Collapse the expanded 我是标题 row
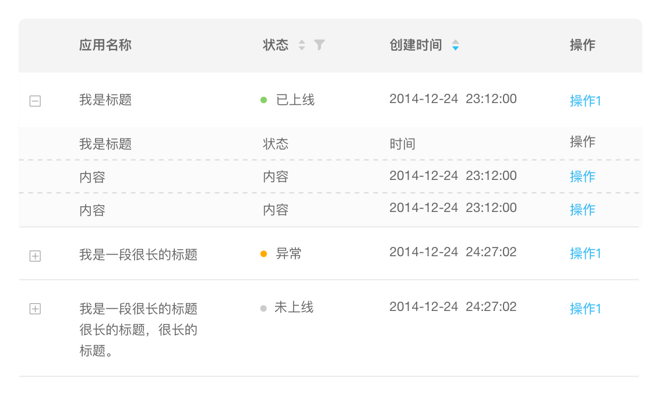The height and width of the screenshot is (396, 662). (x=35, y=101)
